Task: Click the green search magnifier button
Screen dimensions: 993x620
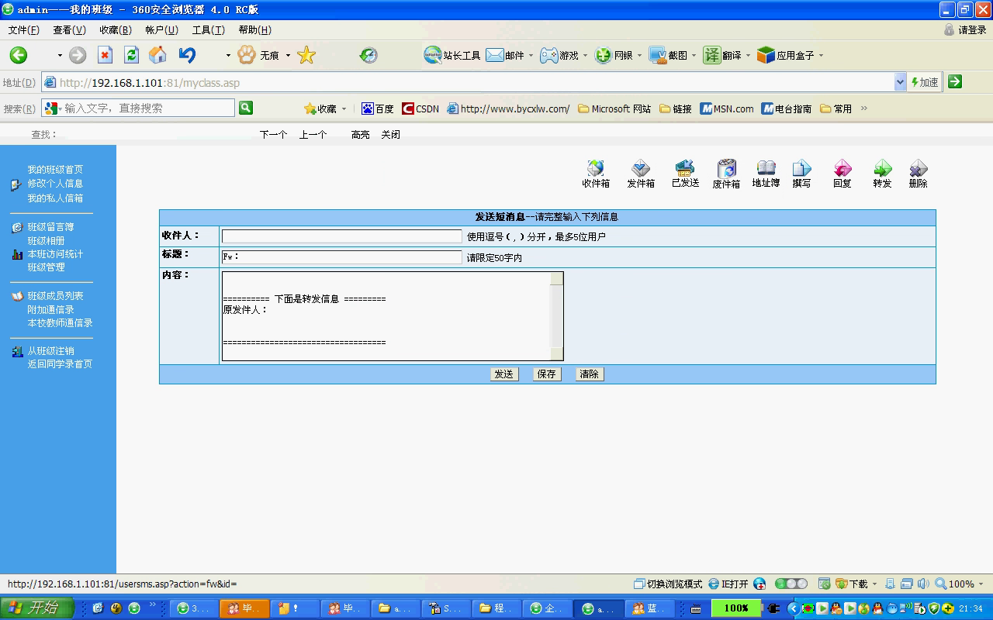Action: (x=246, y=108)
